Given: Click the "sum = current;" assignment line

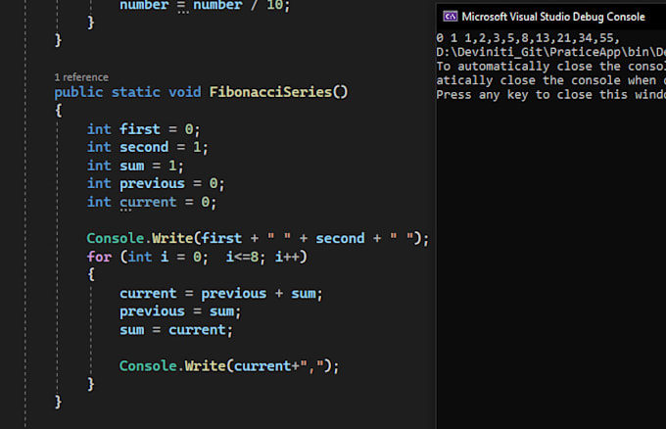Looking at the screenshot, I should pyautogui.click(x=176, y=329).
